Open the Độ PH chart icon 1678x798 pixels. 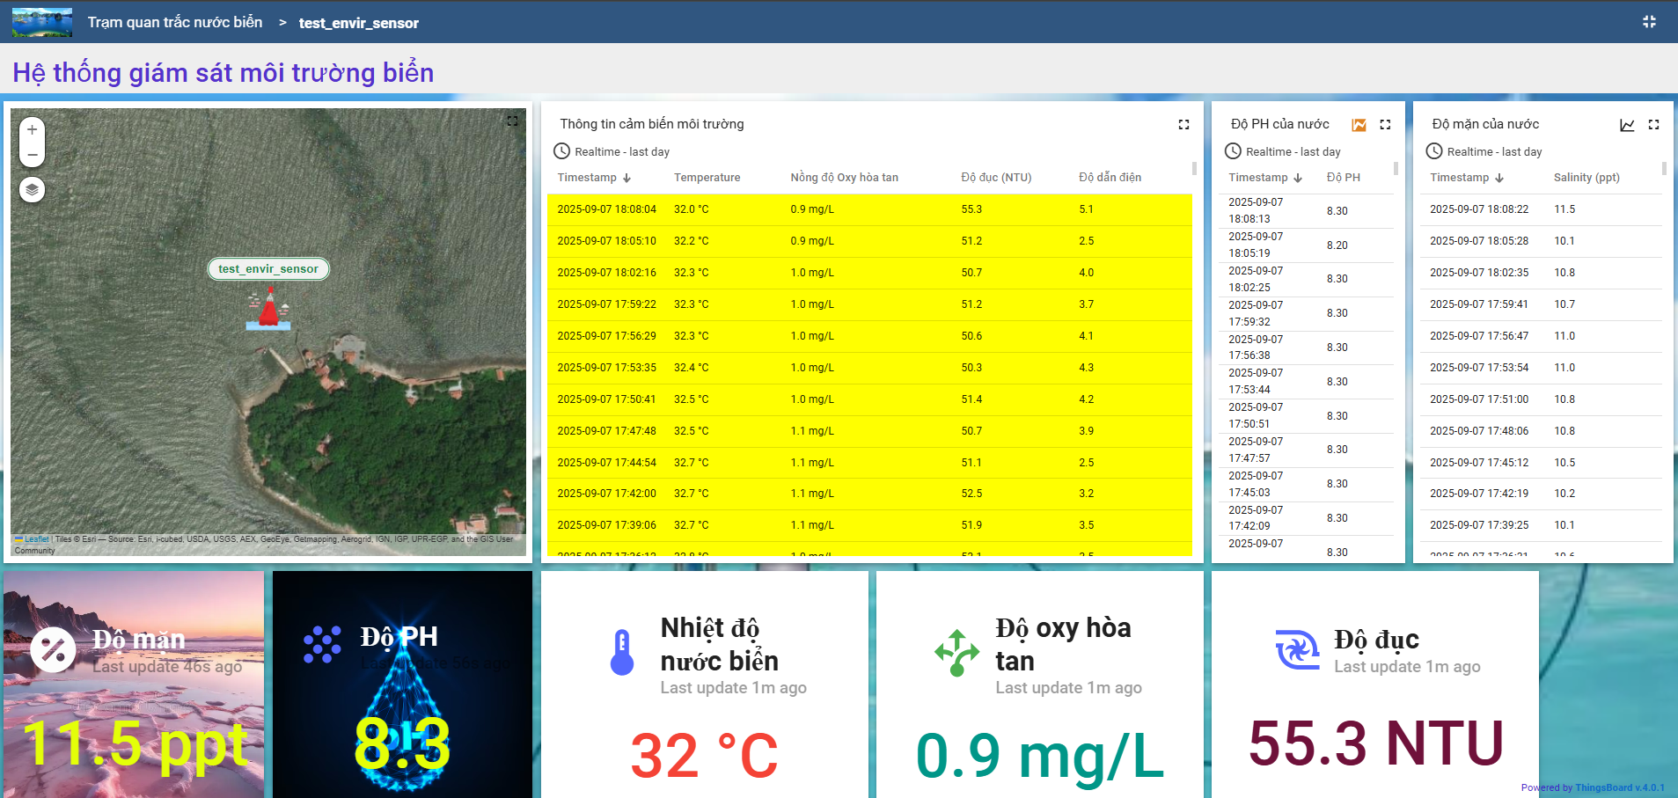coord(1359,125)
